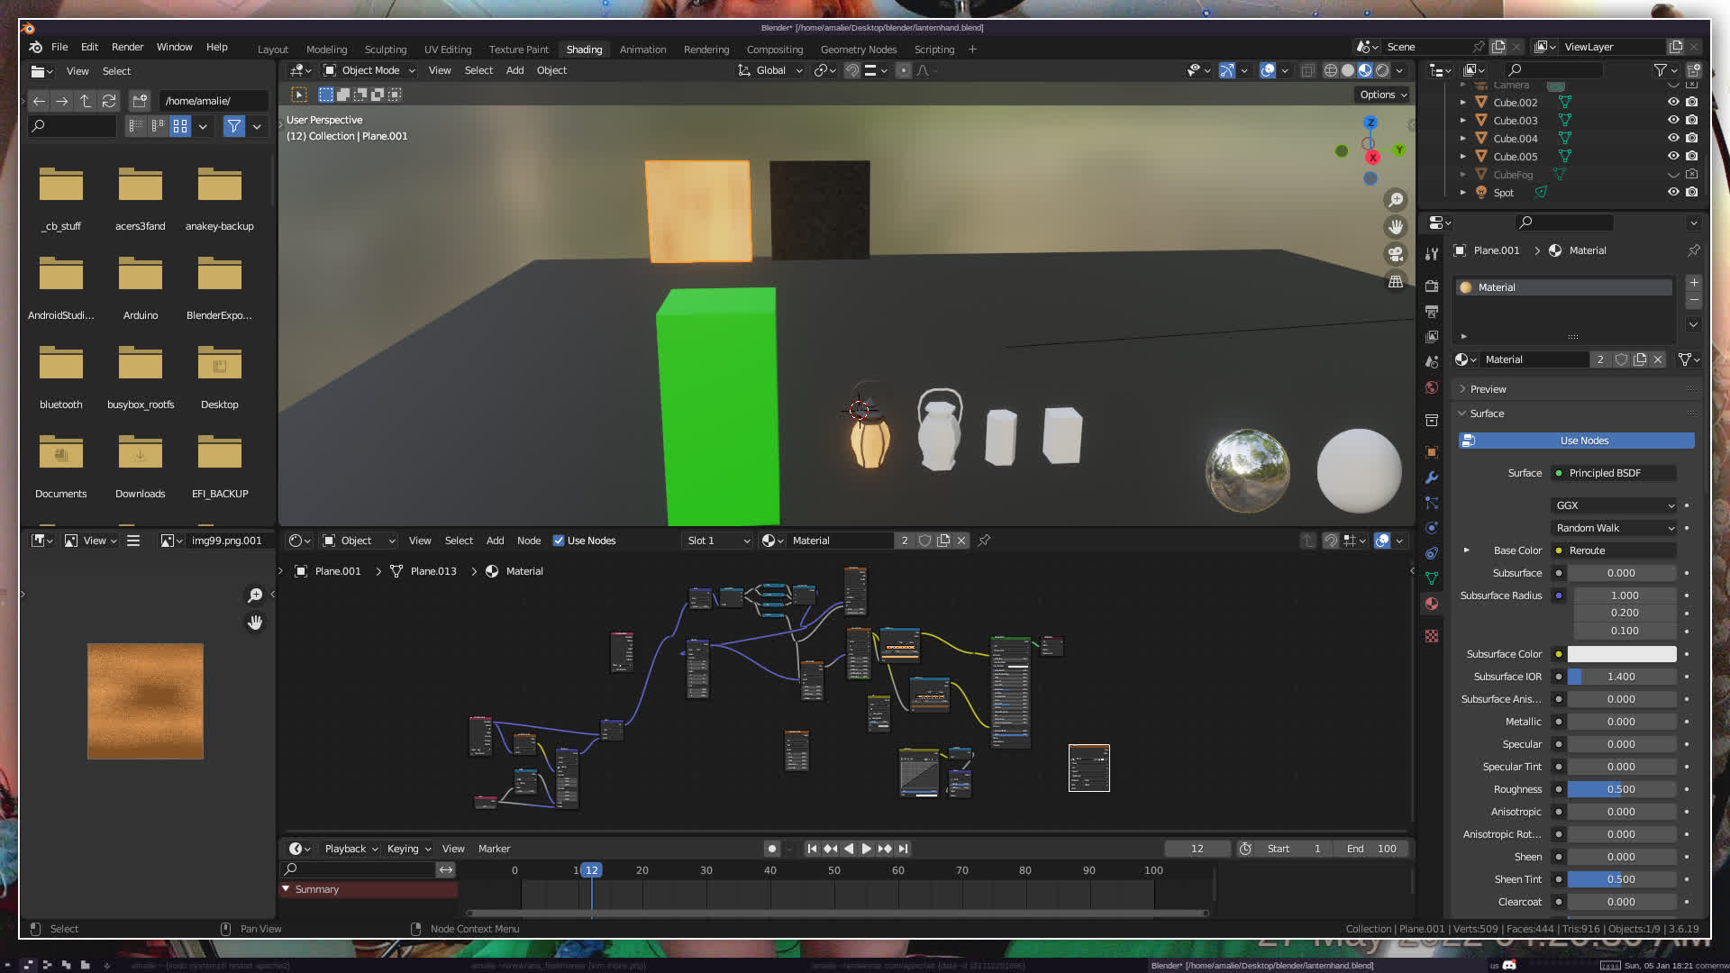Switch to the Geometry Nodes workspace tab
The height and width of the screenshot is (973, 1730).
pos(858,50)
